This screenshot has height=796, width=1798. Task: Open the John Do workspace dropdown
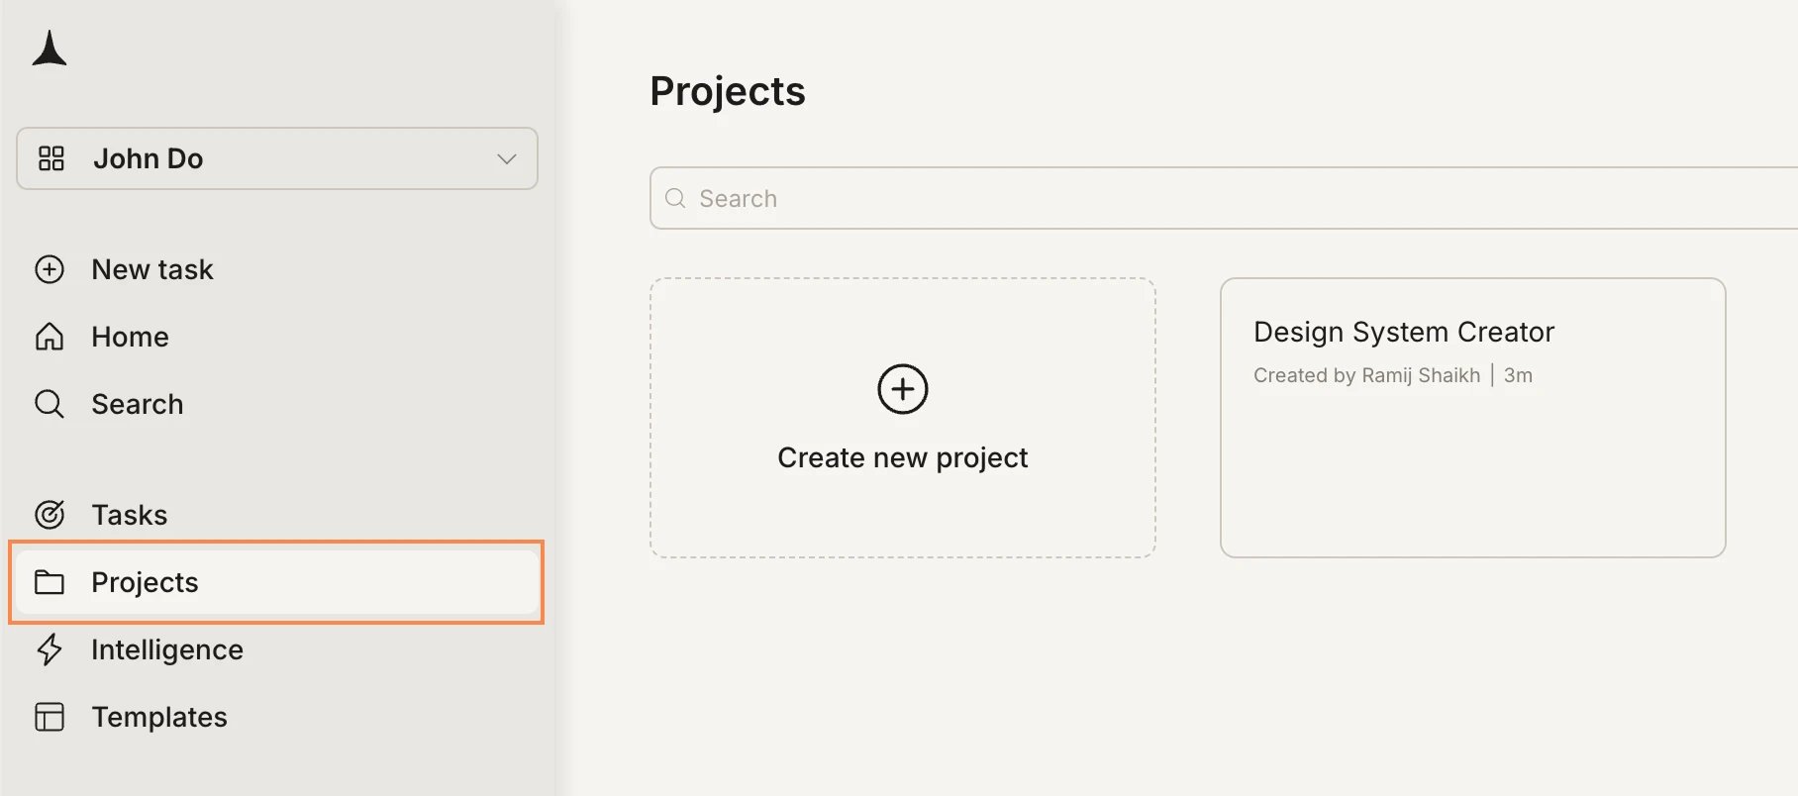(x=277, y=158)
